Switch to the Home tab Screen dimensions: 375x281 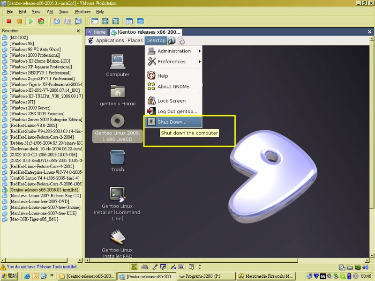coord(97,32)
